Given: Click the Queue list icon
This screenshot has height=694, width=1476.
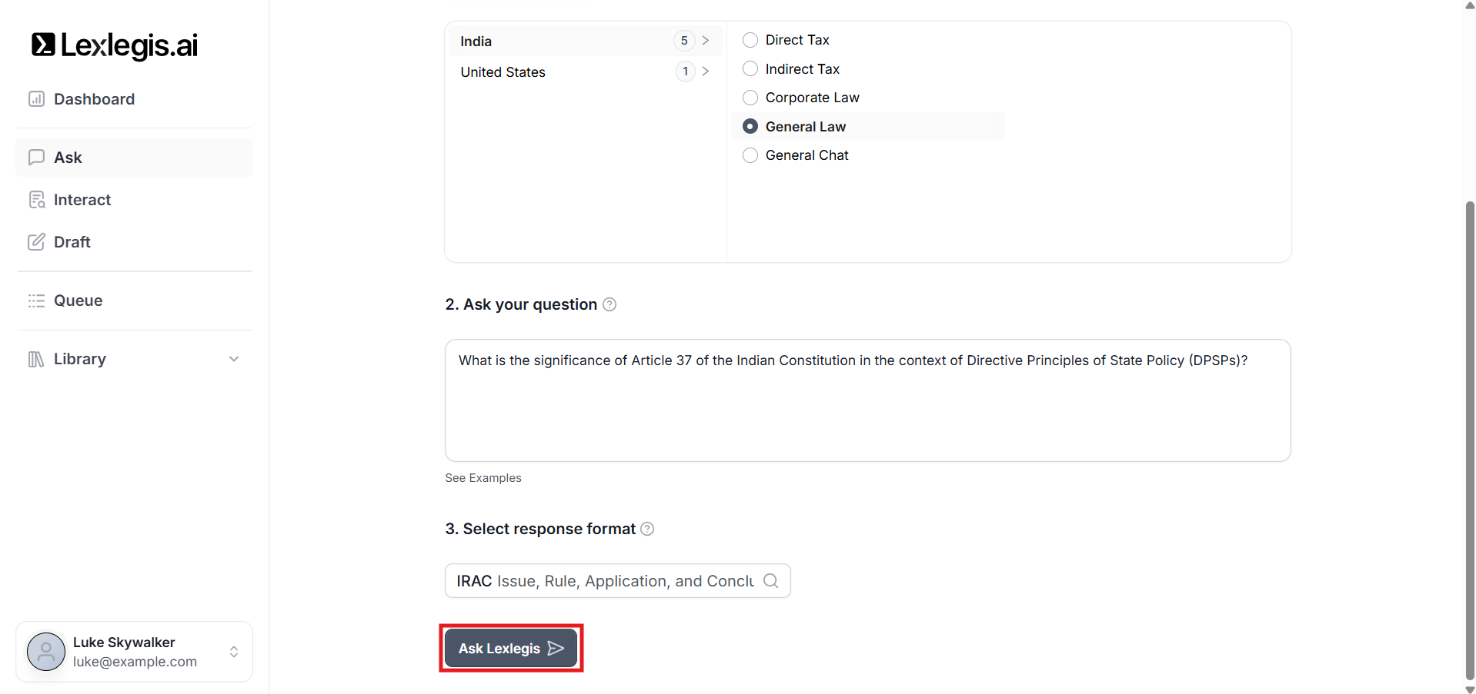Looking at the screenshot, I should pyautogui.click(x=36, y=301).
